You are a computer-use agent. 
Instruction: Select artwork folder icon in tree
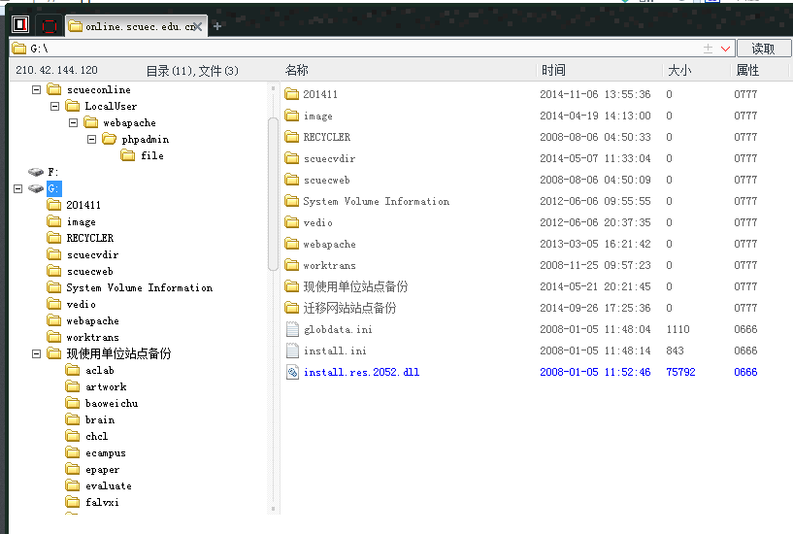73,386
